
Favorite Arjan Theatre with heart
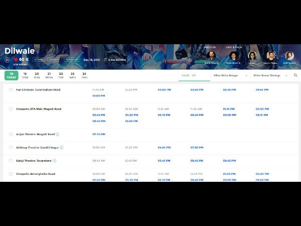[x=11, y=134]
